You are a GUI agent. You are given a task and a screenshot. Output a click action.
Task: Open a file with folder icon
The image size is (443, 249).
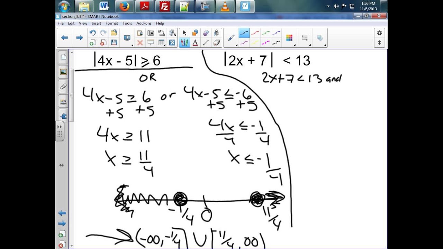[x=114, y=33]
